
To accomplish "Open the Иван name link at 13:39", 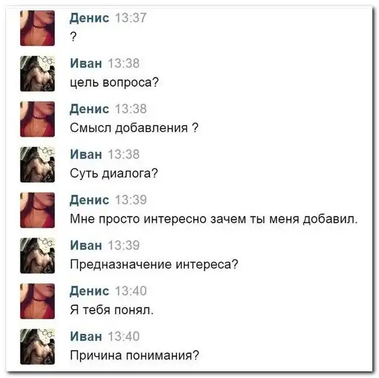I will pos(86,246).
